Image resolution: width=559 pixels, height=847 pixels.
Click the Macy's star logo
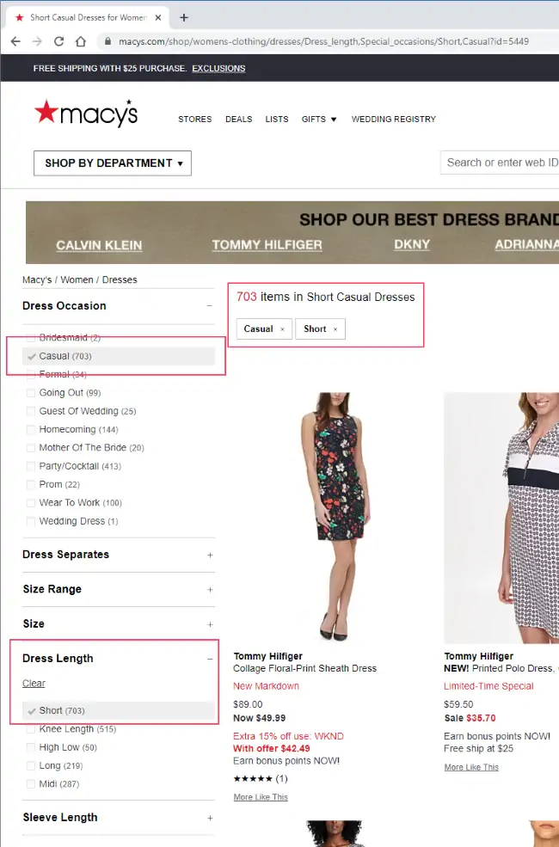pos(86,113)
